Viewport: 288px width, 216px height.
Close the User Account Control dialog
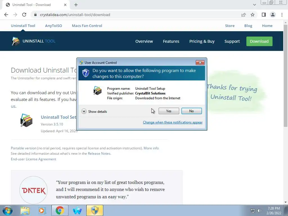pyautogui.click(x=200, y=63)
